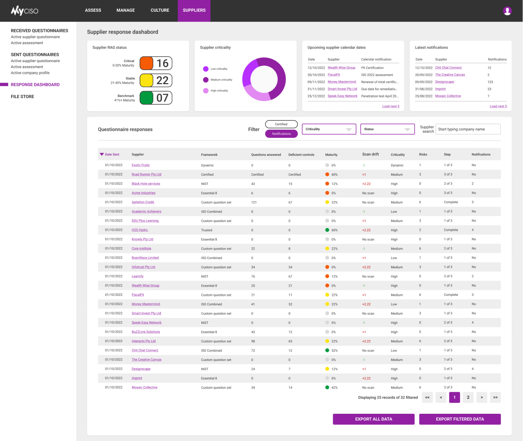Select page 2 in pagination
The width and height of the screenshot is (523, 441).
point(468,397)
